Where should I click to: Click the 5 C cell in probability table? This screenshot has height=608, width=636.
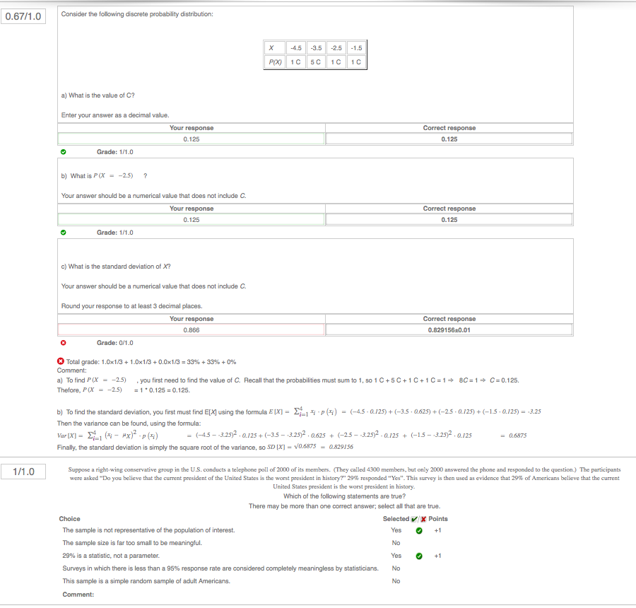coord(317,62)
